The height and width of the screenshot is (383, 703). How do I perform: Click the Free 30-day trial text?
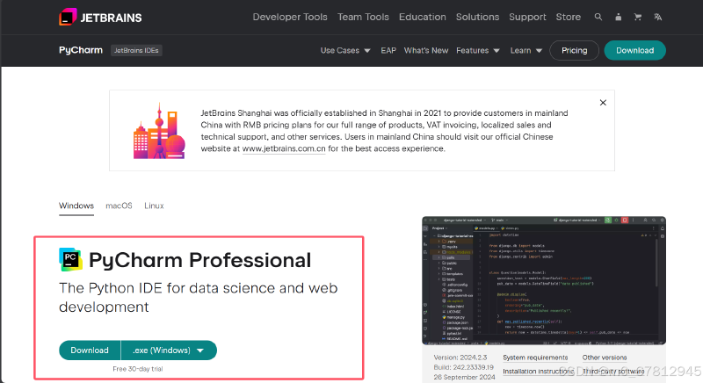point(138,369)
